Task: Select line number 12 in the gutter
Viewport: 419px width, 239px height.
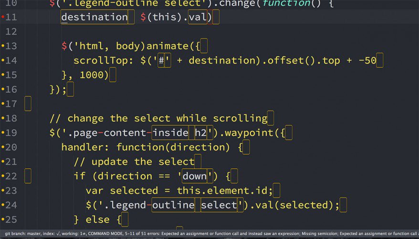Action: [11, 32]
